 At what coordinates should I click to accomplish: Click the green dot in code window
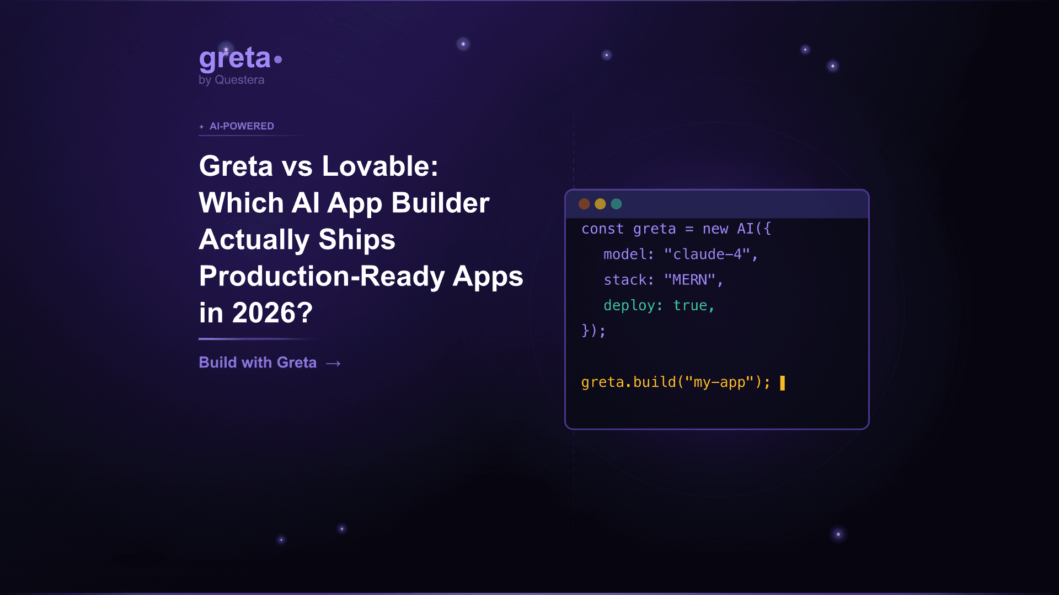pos(616,204)
